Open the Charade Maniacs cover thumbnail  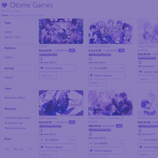pos(111,31)
